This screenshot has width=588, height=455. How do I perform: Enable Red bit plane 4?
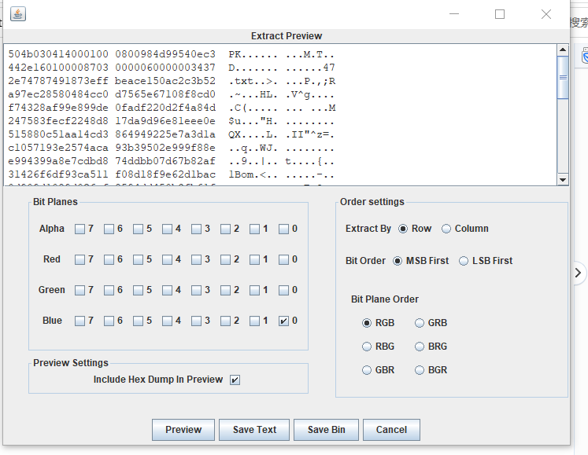click(x=167, y=259)
